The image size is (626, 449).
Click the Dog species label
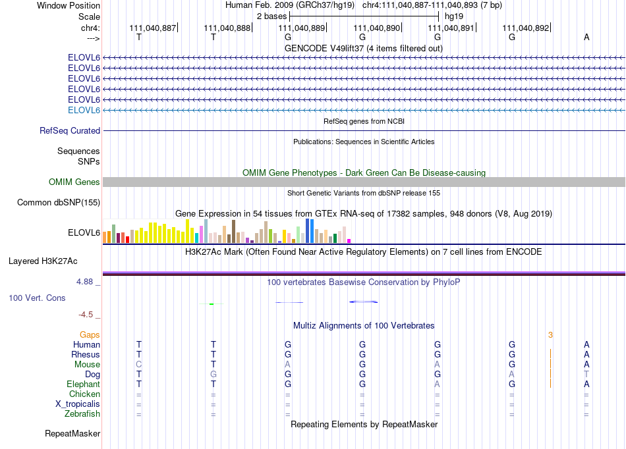93,375
